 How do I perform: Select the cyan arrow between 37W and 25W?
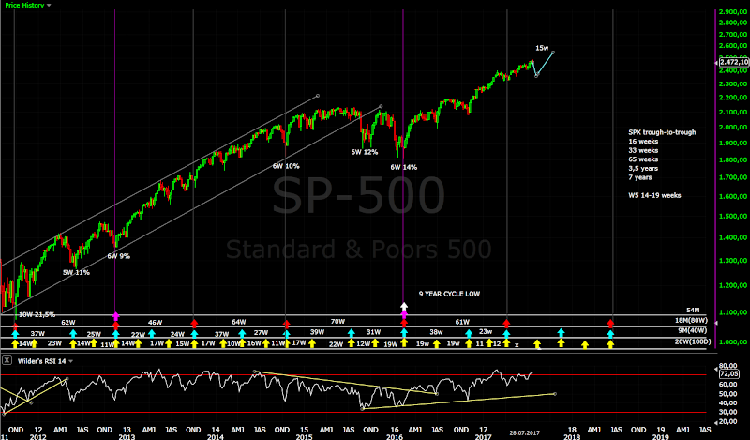tap(73, 333)
